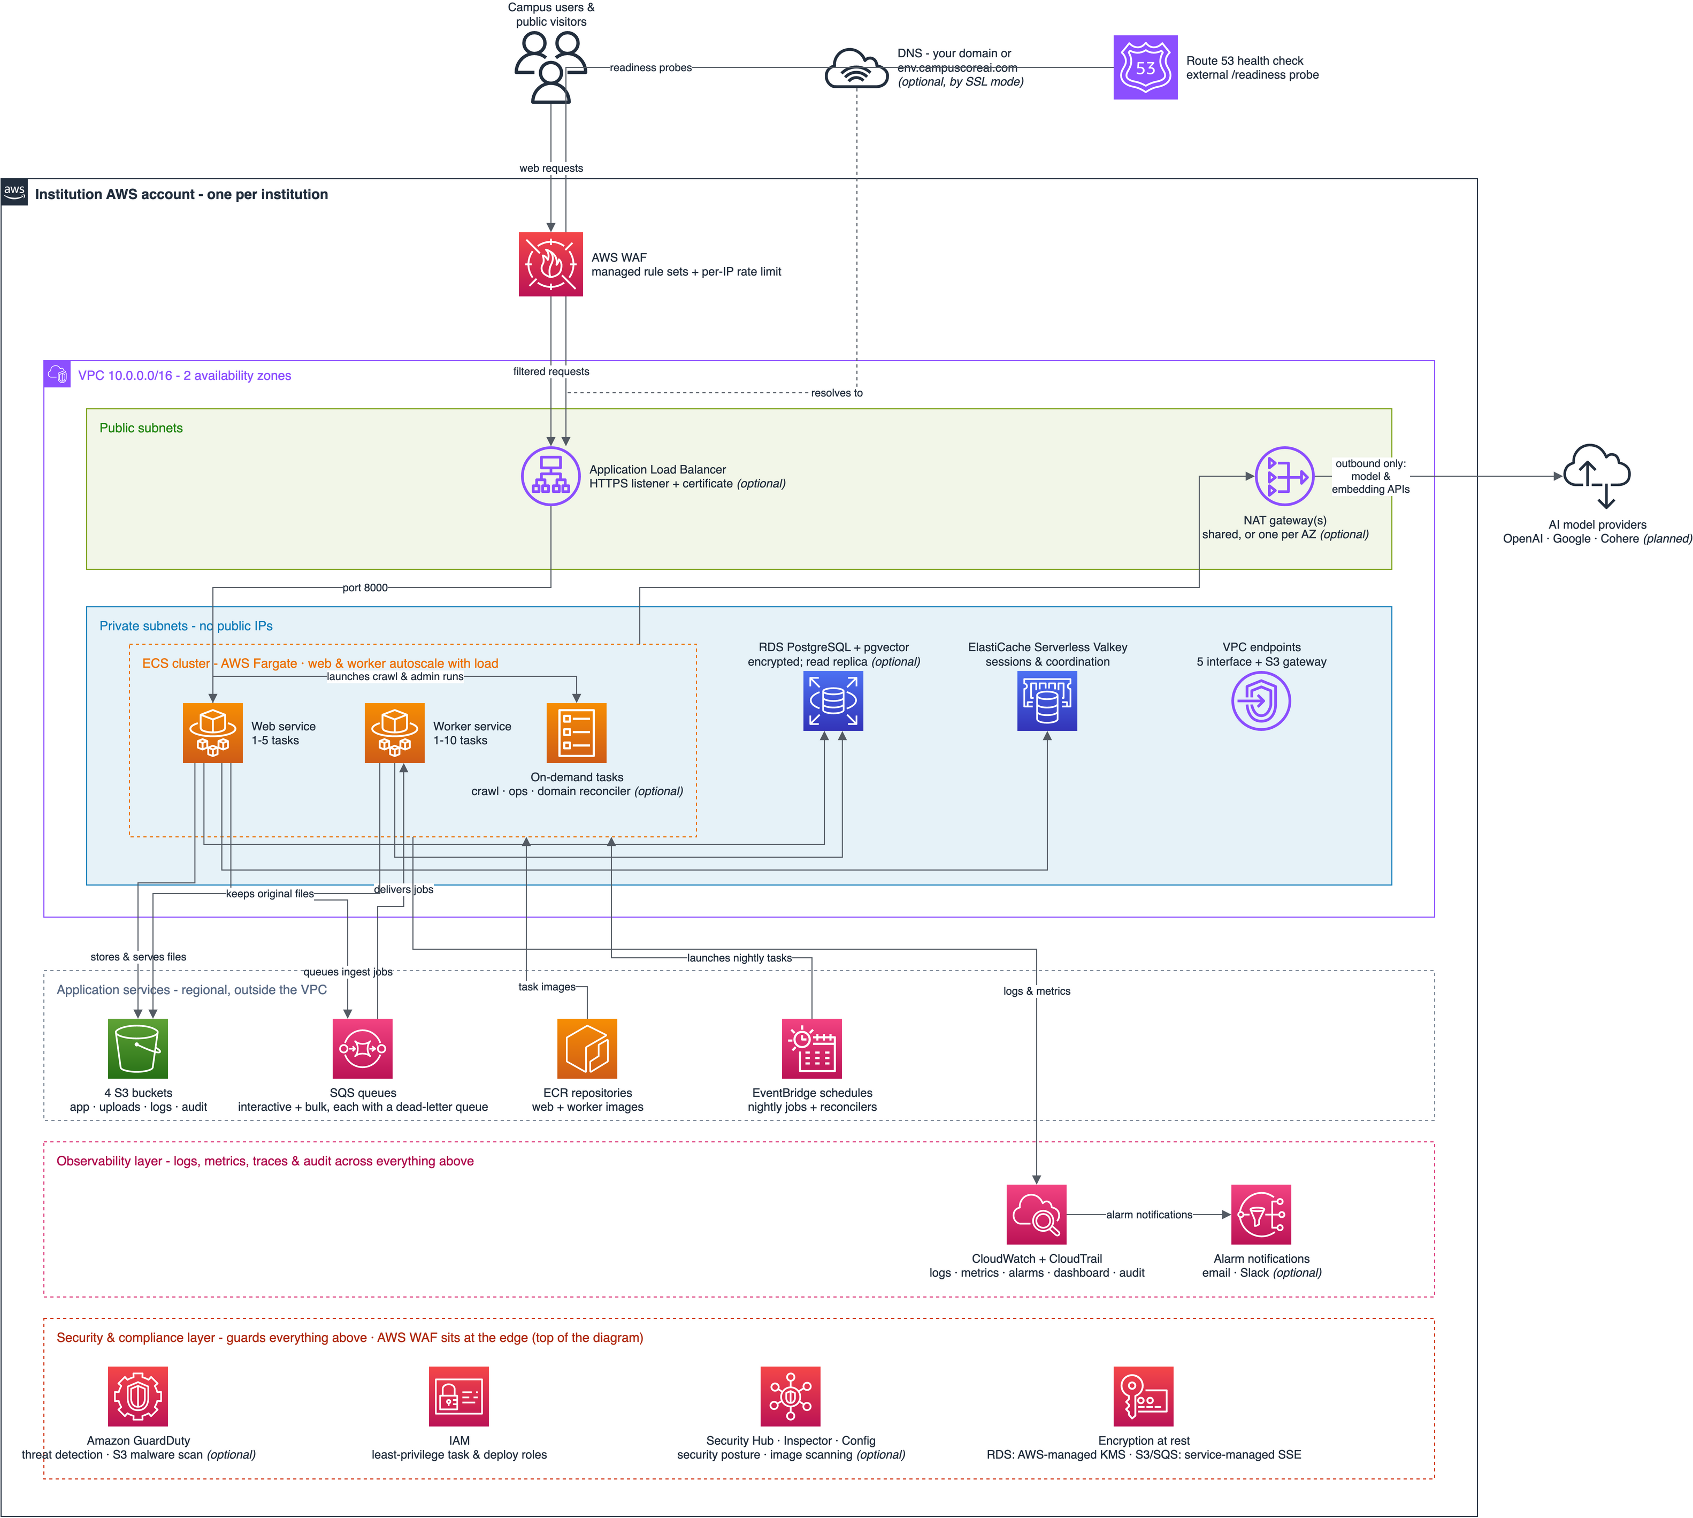The width and height of the screenshot is (1693, 1518).
Task: Click the 'task images' connector label
Action: tap(547, 987)
